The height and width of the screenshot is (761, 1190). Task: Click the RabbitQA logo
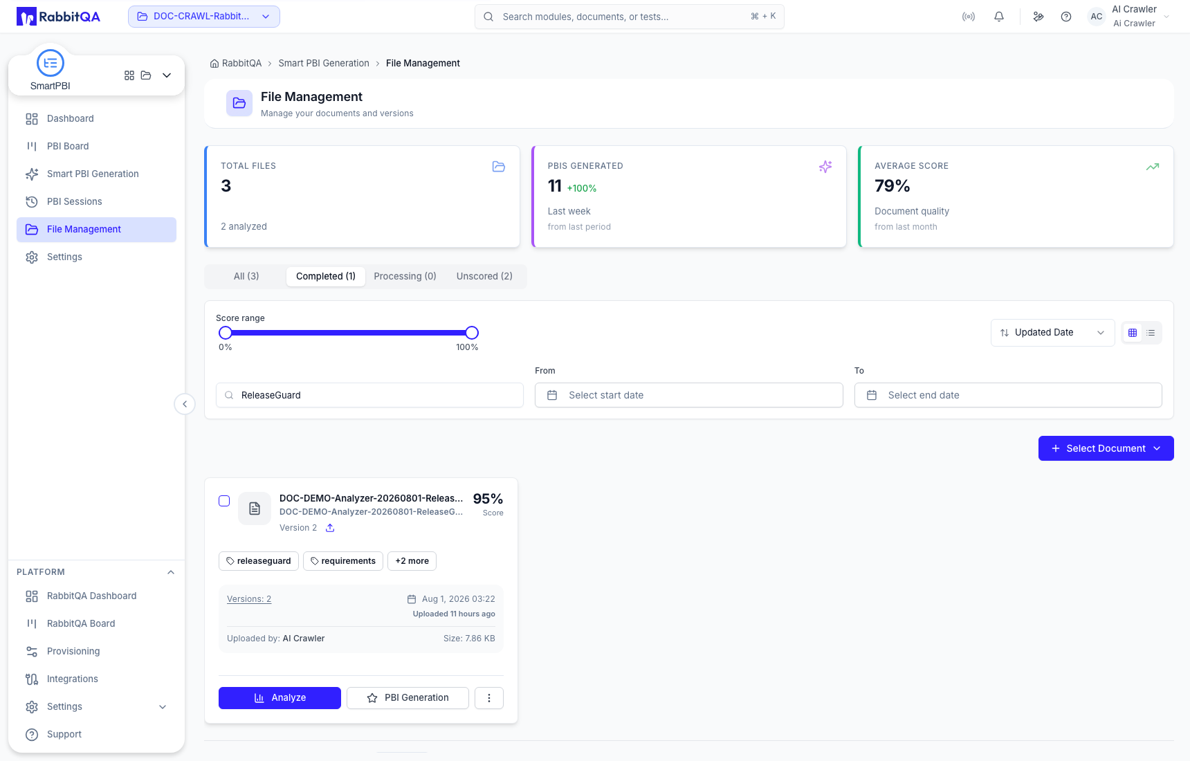[58, 17]
